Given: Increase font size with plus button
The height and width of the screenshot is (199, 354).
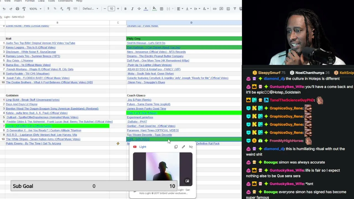Looking at the screenshot, I should 118,9.
